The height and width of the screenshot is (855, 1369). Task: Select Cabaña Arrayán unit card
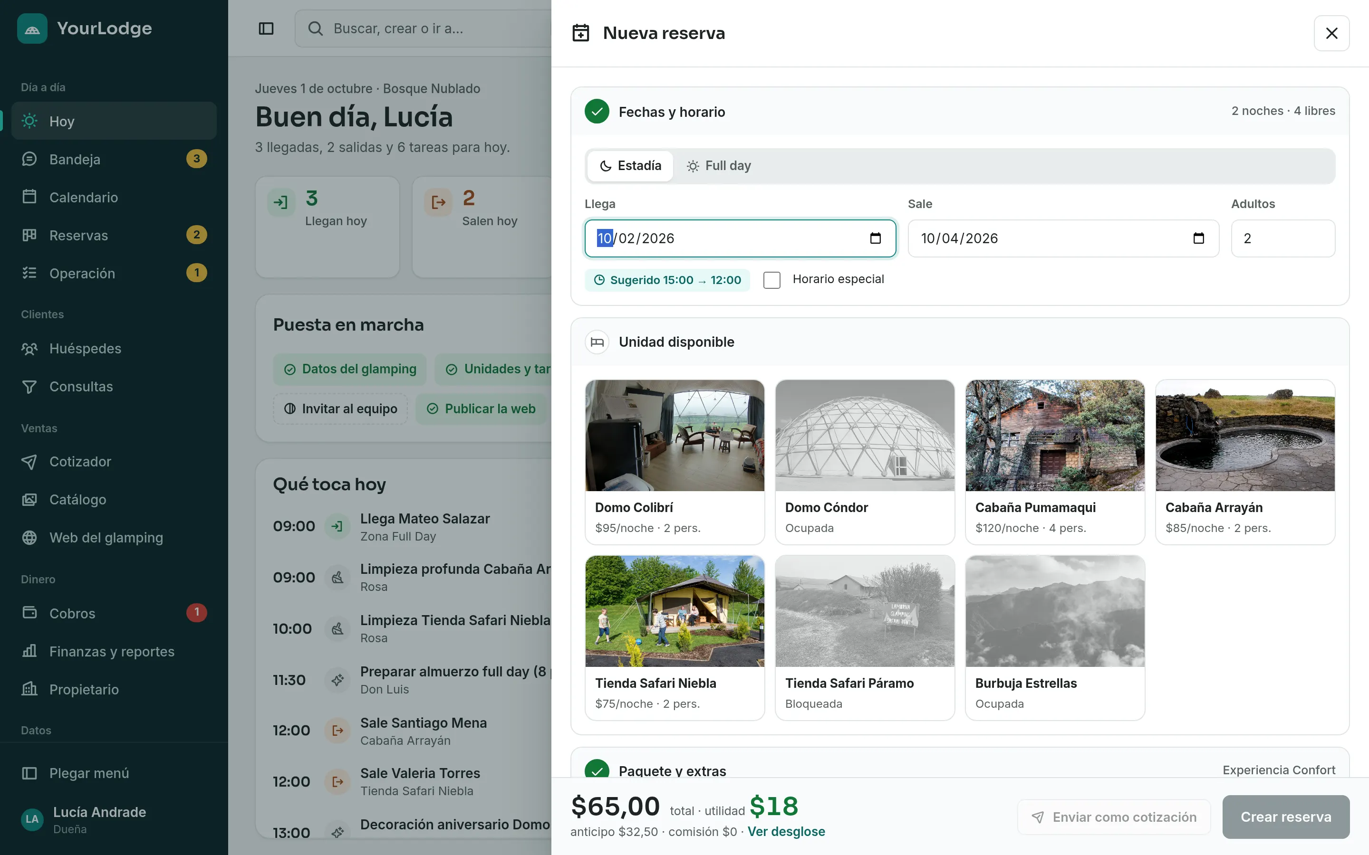(1244, 462)
